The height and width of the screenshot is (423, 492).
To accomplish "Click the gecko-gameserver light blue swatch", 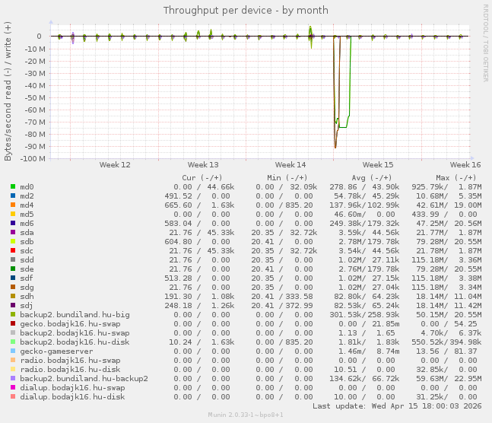I will coord(13,351).
